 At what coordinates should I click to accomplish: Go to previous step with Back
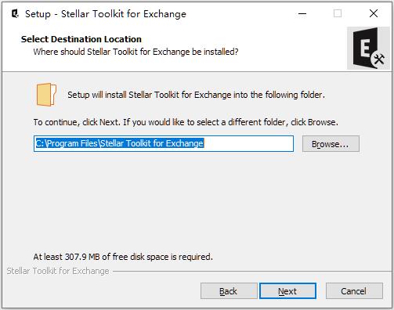point(229,291)
